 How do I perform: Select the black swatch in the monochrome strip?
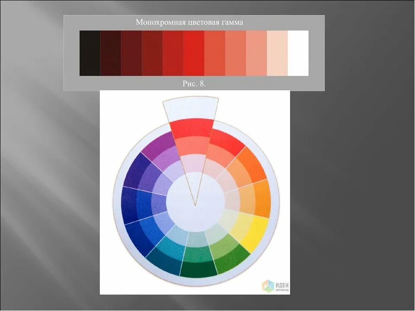point(90,53)
